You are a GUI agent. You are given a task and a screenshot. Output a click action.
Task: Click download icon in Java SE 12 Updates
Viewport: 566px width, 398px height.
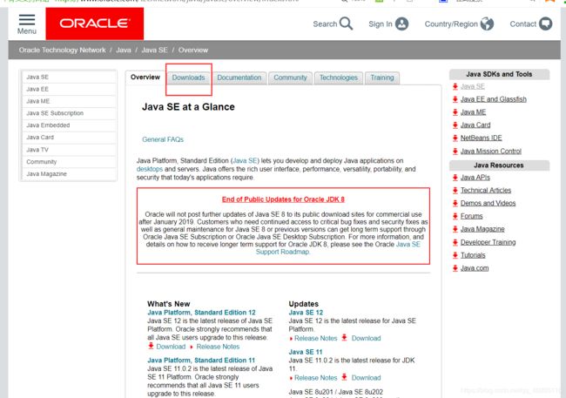[x=344, y=338]
